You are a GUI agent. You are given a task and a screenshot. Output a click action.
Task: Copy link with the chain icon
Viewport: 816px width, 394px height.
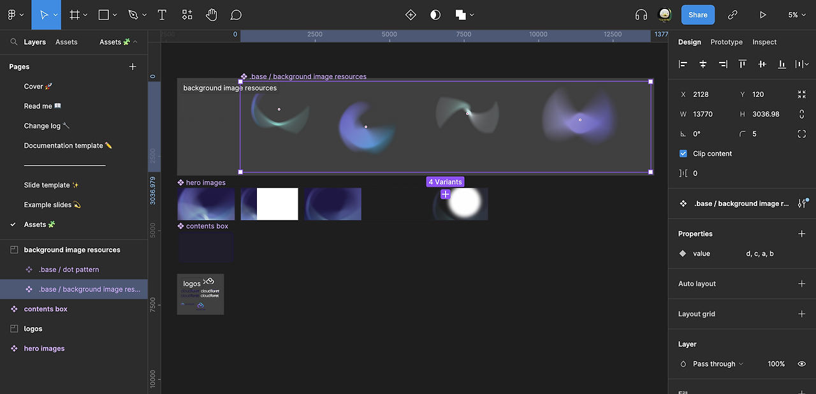coord(733,15)
